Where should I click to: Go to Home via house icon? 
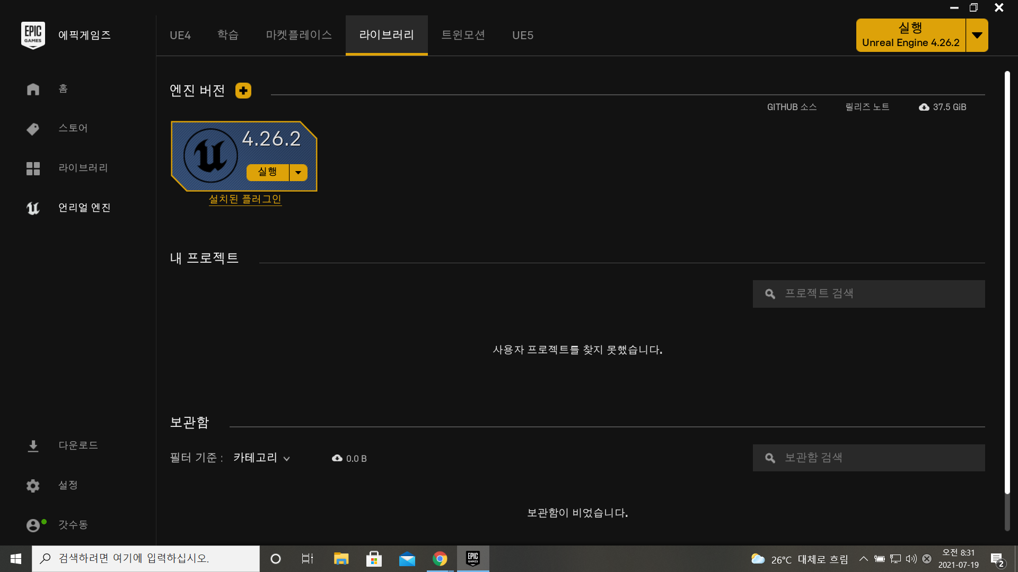click(33, 89)
